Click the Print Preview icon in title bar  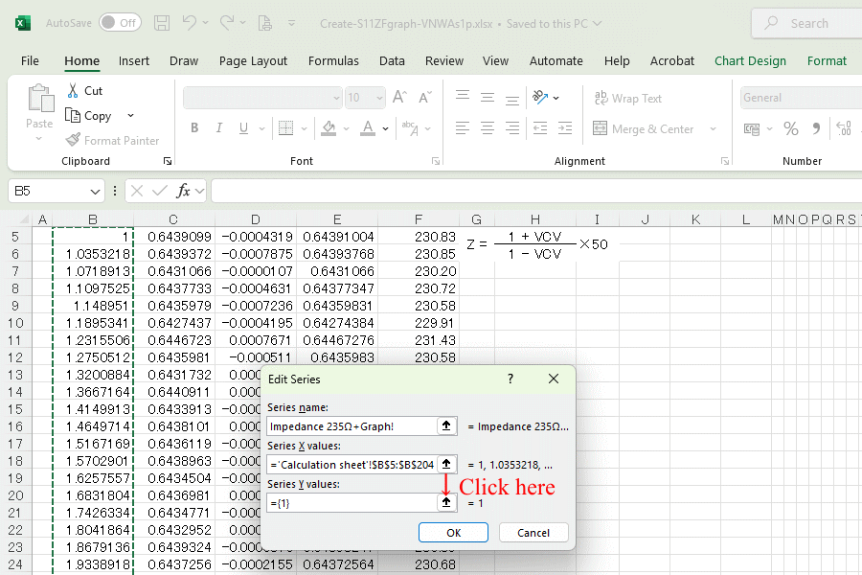coord(265,23)
